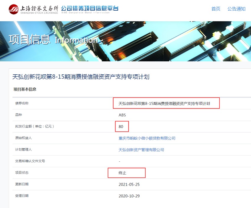Click the 项目基本信息 section header
This screenshot has height=208, width=251.
[x=25, y=89]
